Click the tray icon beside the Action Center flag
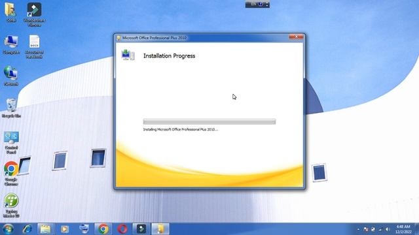The height and width of the screenshot is (235, 419). (x=373, y=229)
